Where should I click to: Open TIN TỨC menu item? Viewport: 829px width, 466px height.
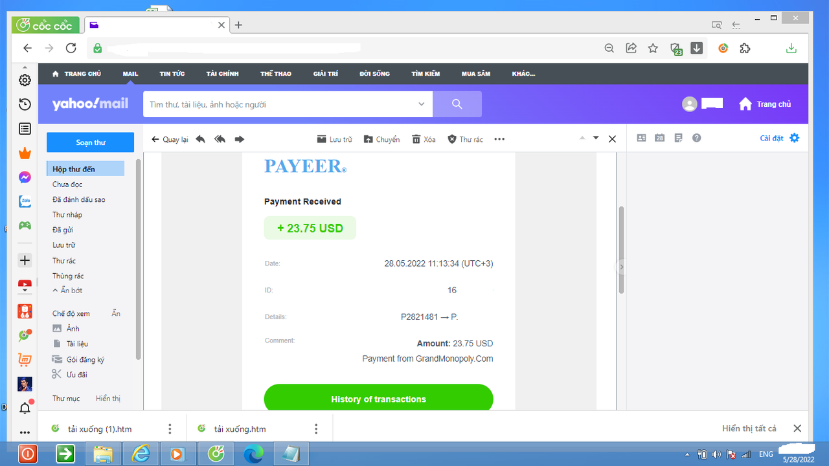[x=172, y=74]
